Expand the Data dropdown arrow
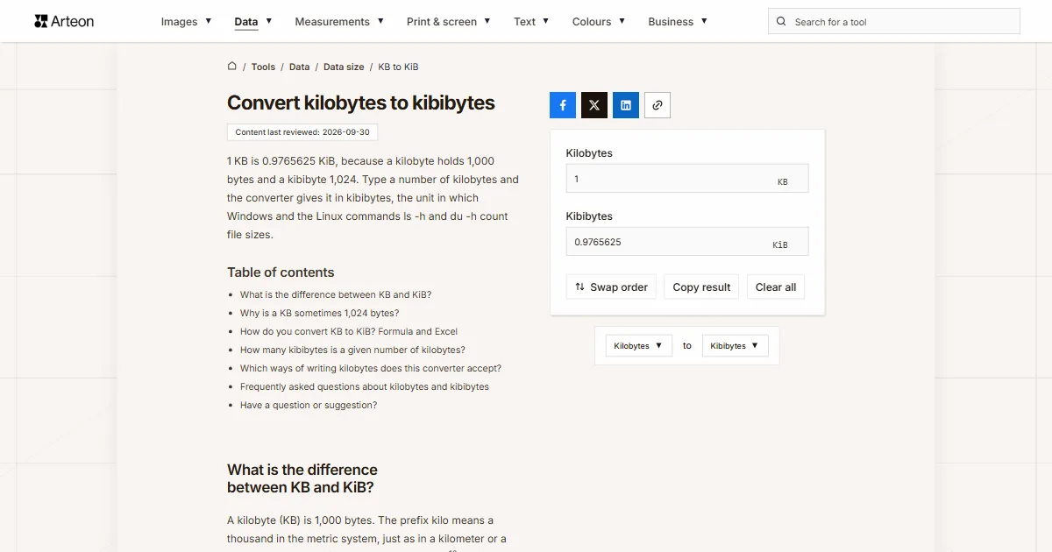 coord(269,21)
